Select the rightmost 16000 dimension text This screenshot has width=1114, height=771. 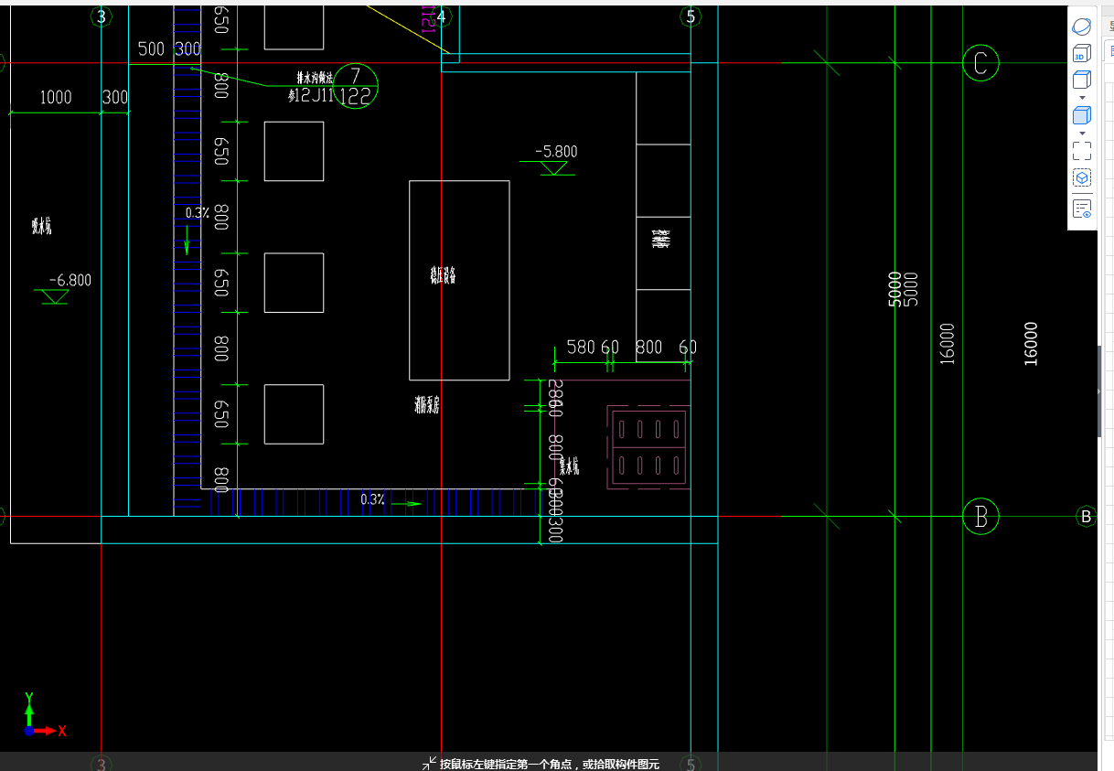coord(1031,344)
